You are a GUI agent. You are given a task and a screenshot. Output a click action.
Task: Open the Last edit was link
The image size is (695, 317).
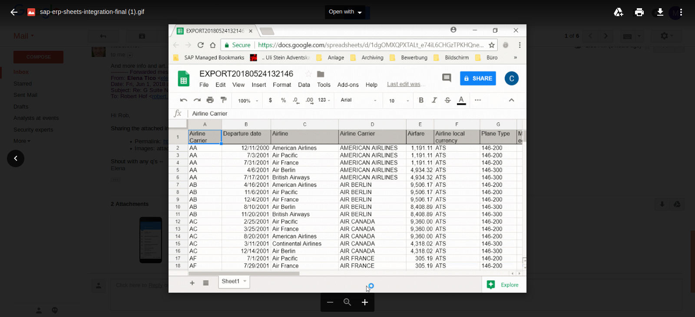click(406, 84)
